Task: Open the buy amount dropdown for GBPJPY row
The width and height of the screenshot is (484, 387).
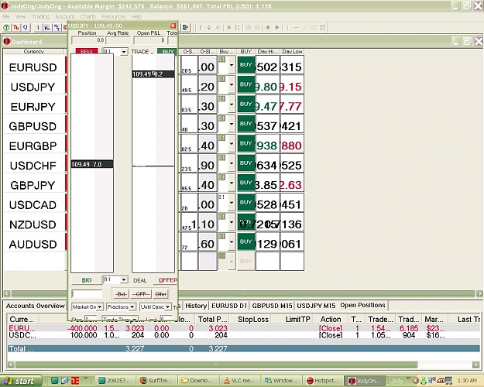Action: (x=232, y=183)
